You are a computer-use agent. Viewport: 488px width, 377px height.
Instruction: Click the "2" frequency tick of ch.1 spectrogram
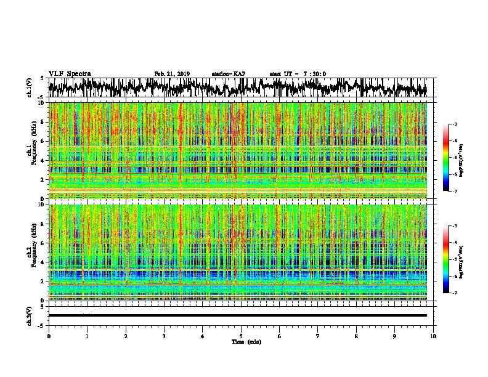tap(43, 180)
